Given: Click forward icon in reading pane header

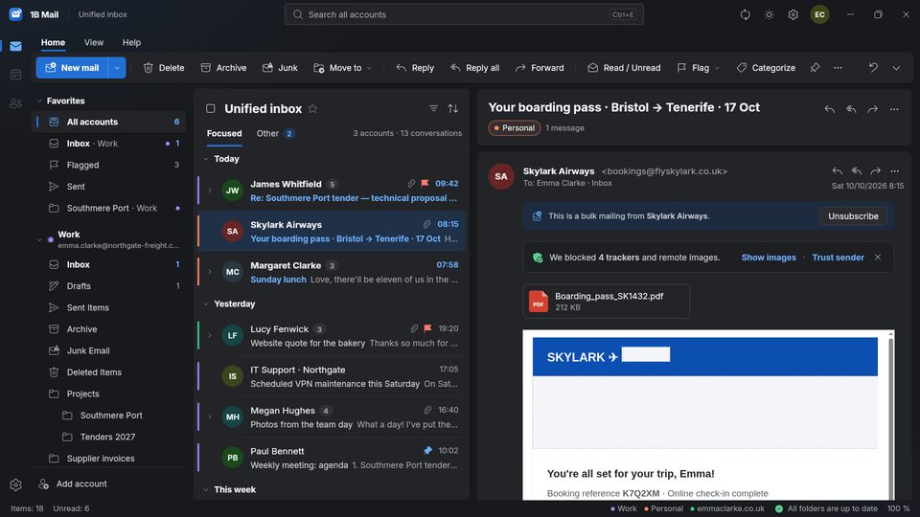Looking at the screenshot, I should pos(872,109).
